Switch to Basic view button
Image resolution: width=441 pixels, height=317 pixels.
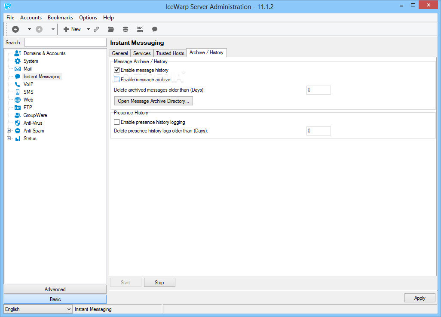click(55, 299)
